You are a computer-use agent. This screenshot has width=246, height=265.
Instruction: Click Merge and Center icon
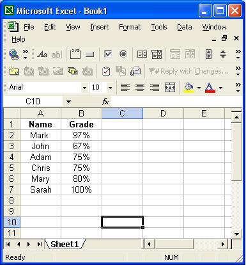(170, 87)
